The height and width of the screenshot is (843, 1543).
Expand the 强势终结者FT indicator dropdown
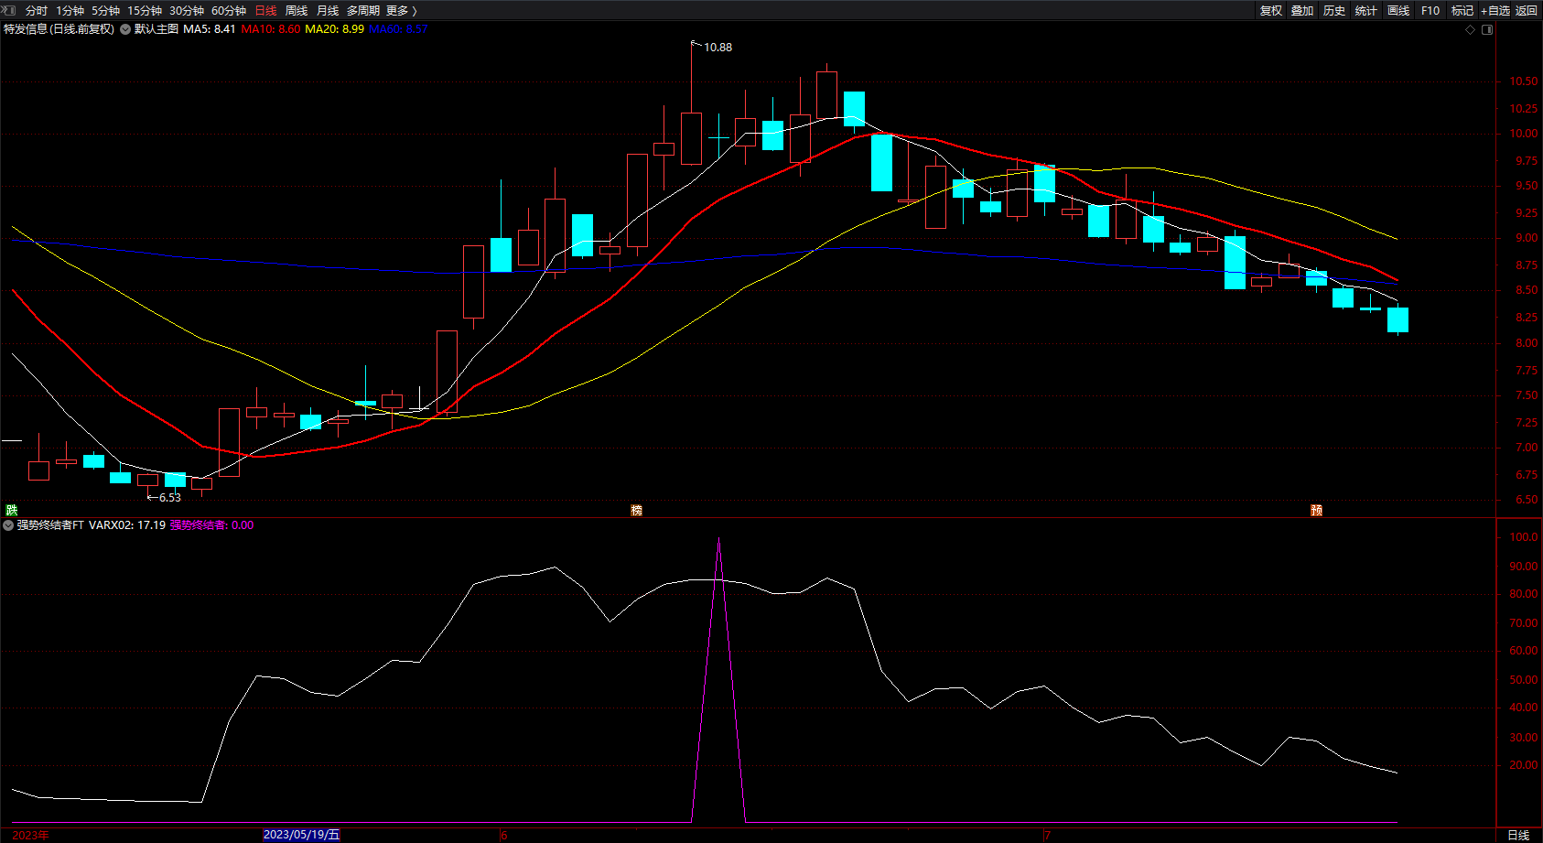pos(8,525)
